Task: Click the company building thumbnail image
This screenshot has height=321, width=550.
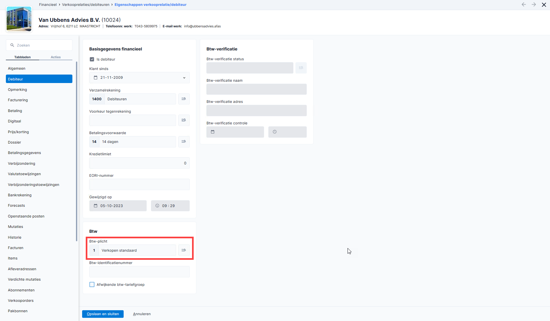Action: [19, 19]
